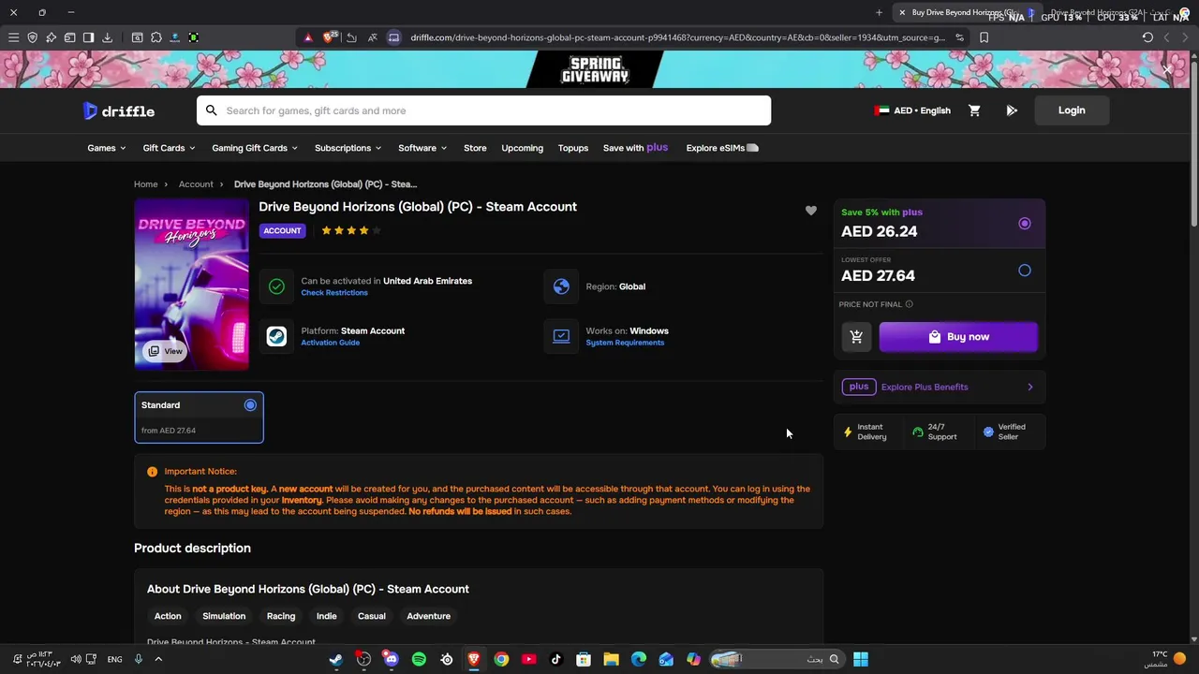Click the Login button
The image size is (1199, 674).
click(1072, 110)
